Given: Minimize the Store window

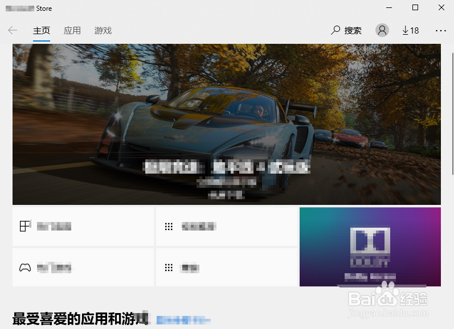Looking at the screenshot, I should [389, 8].
